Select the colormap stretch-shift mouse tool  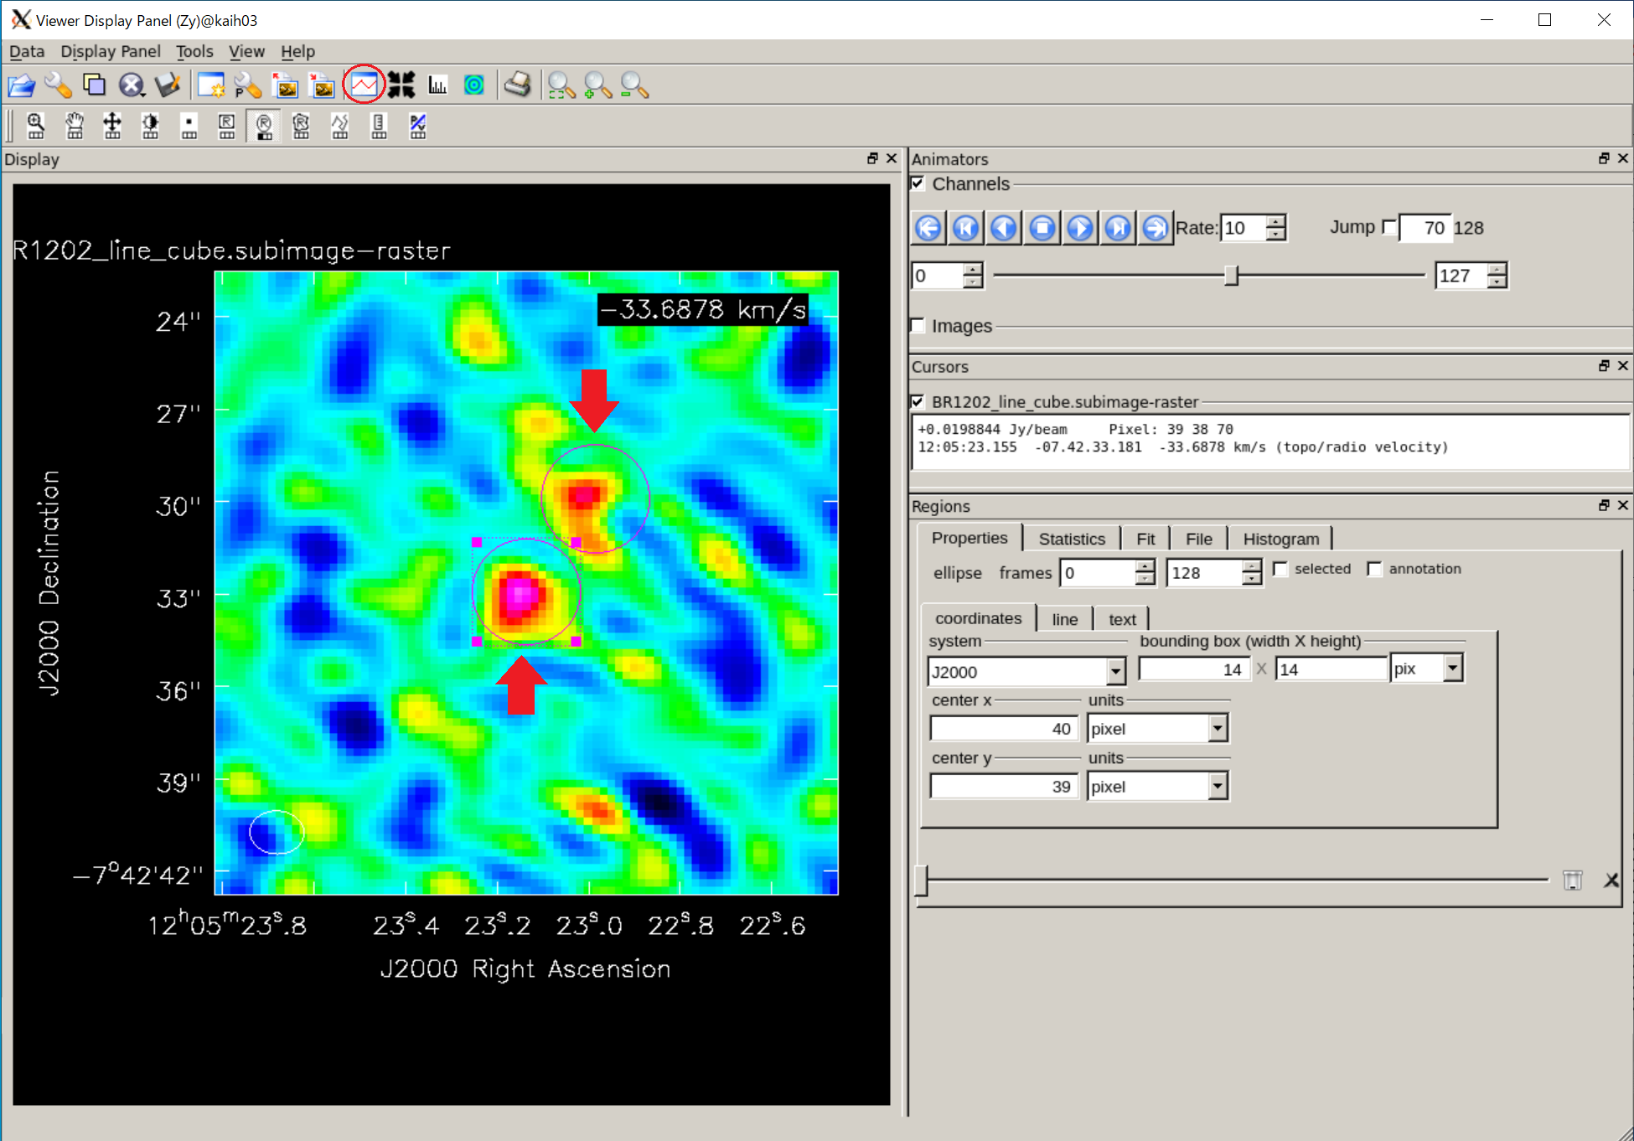point(112,126)
